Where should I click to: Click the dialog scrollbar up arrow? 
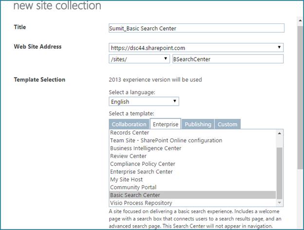click(x=300, y=20)
